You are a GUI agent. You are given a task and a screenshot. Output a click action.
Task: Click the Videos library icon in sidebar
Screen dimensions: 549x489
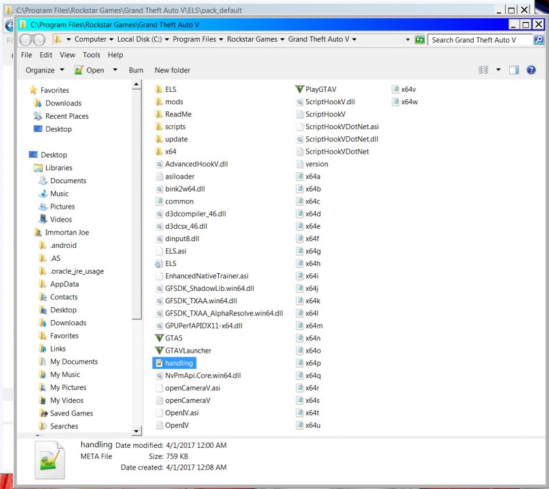[x=42, y=219]
